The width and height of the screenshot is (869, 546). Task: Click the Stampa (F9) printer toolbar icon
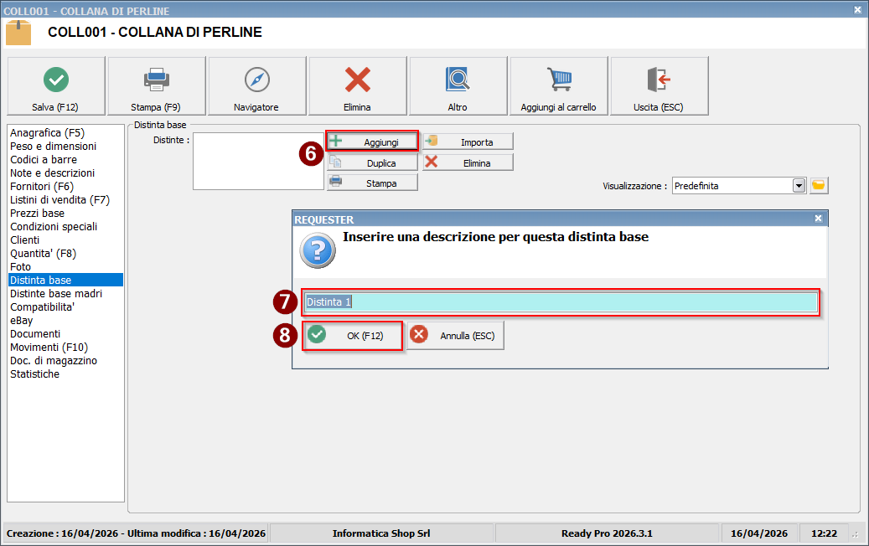coord(156,80)
